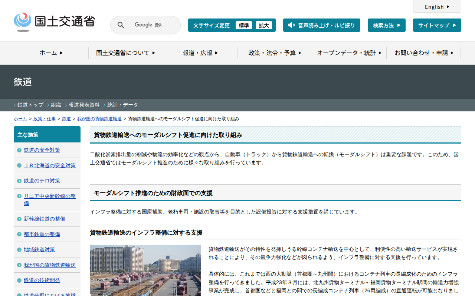Viewport: 475px width, 296px height.
Task: Click the freight terminal photo
Action: tap(145, 270)
